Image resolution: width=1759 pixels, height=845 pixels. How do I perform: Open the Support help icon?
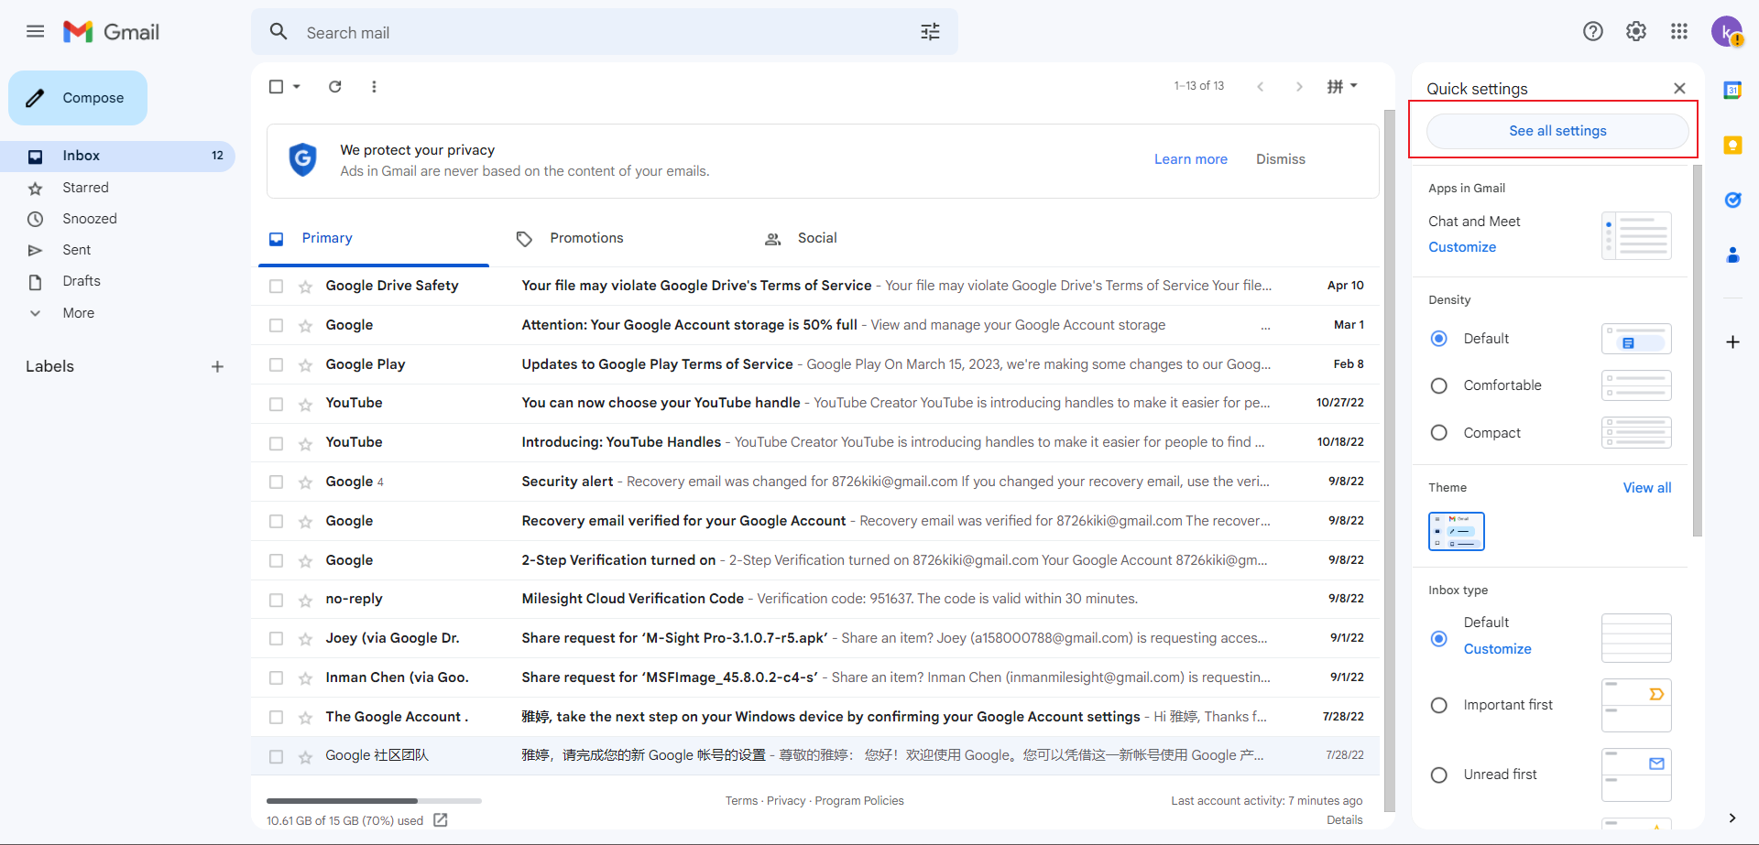1593,32
